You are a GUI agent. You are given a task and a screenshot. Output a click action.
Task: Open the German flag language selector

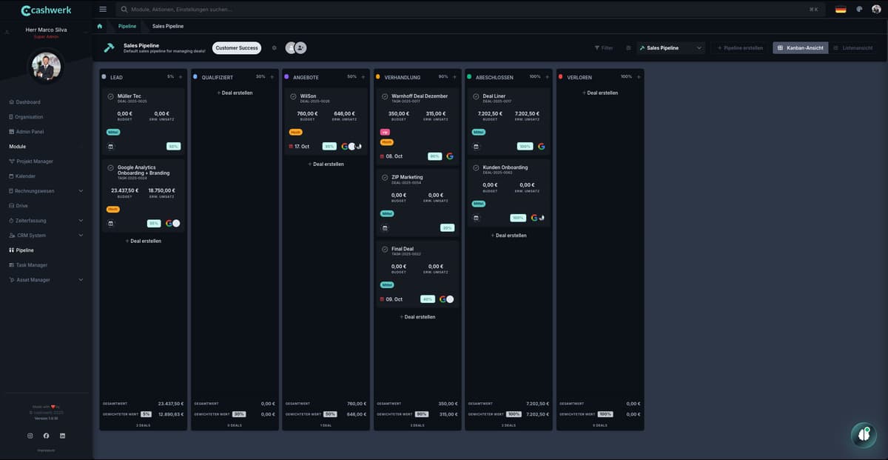coord(841,10)
